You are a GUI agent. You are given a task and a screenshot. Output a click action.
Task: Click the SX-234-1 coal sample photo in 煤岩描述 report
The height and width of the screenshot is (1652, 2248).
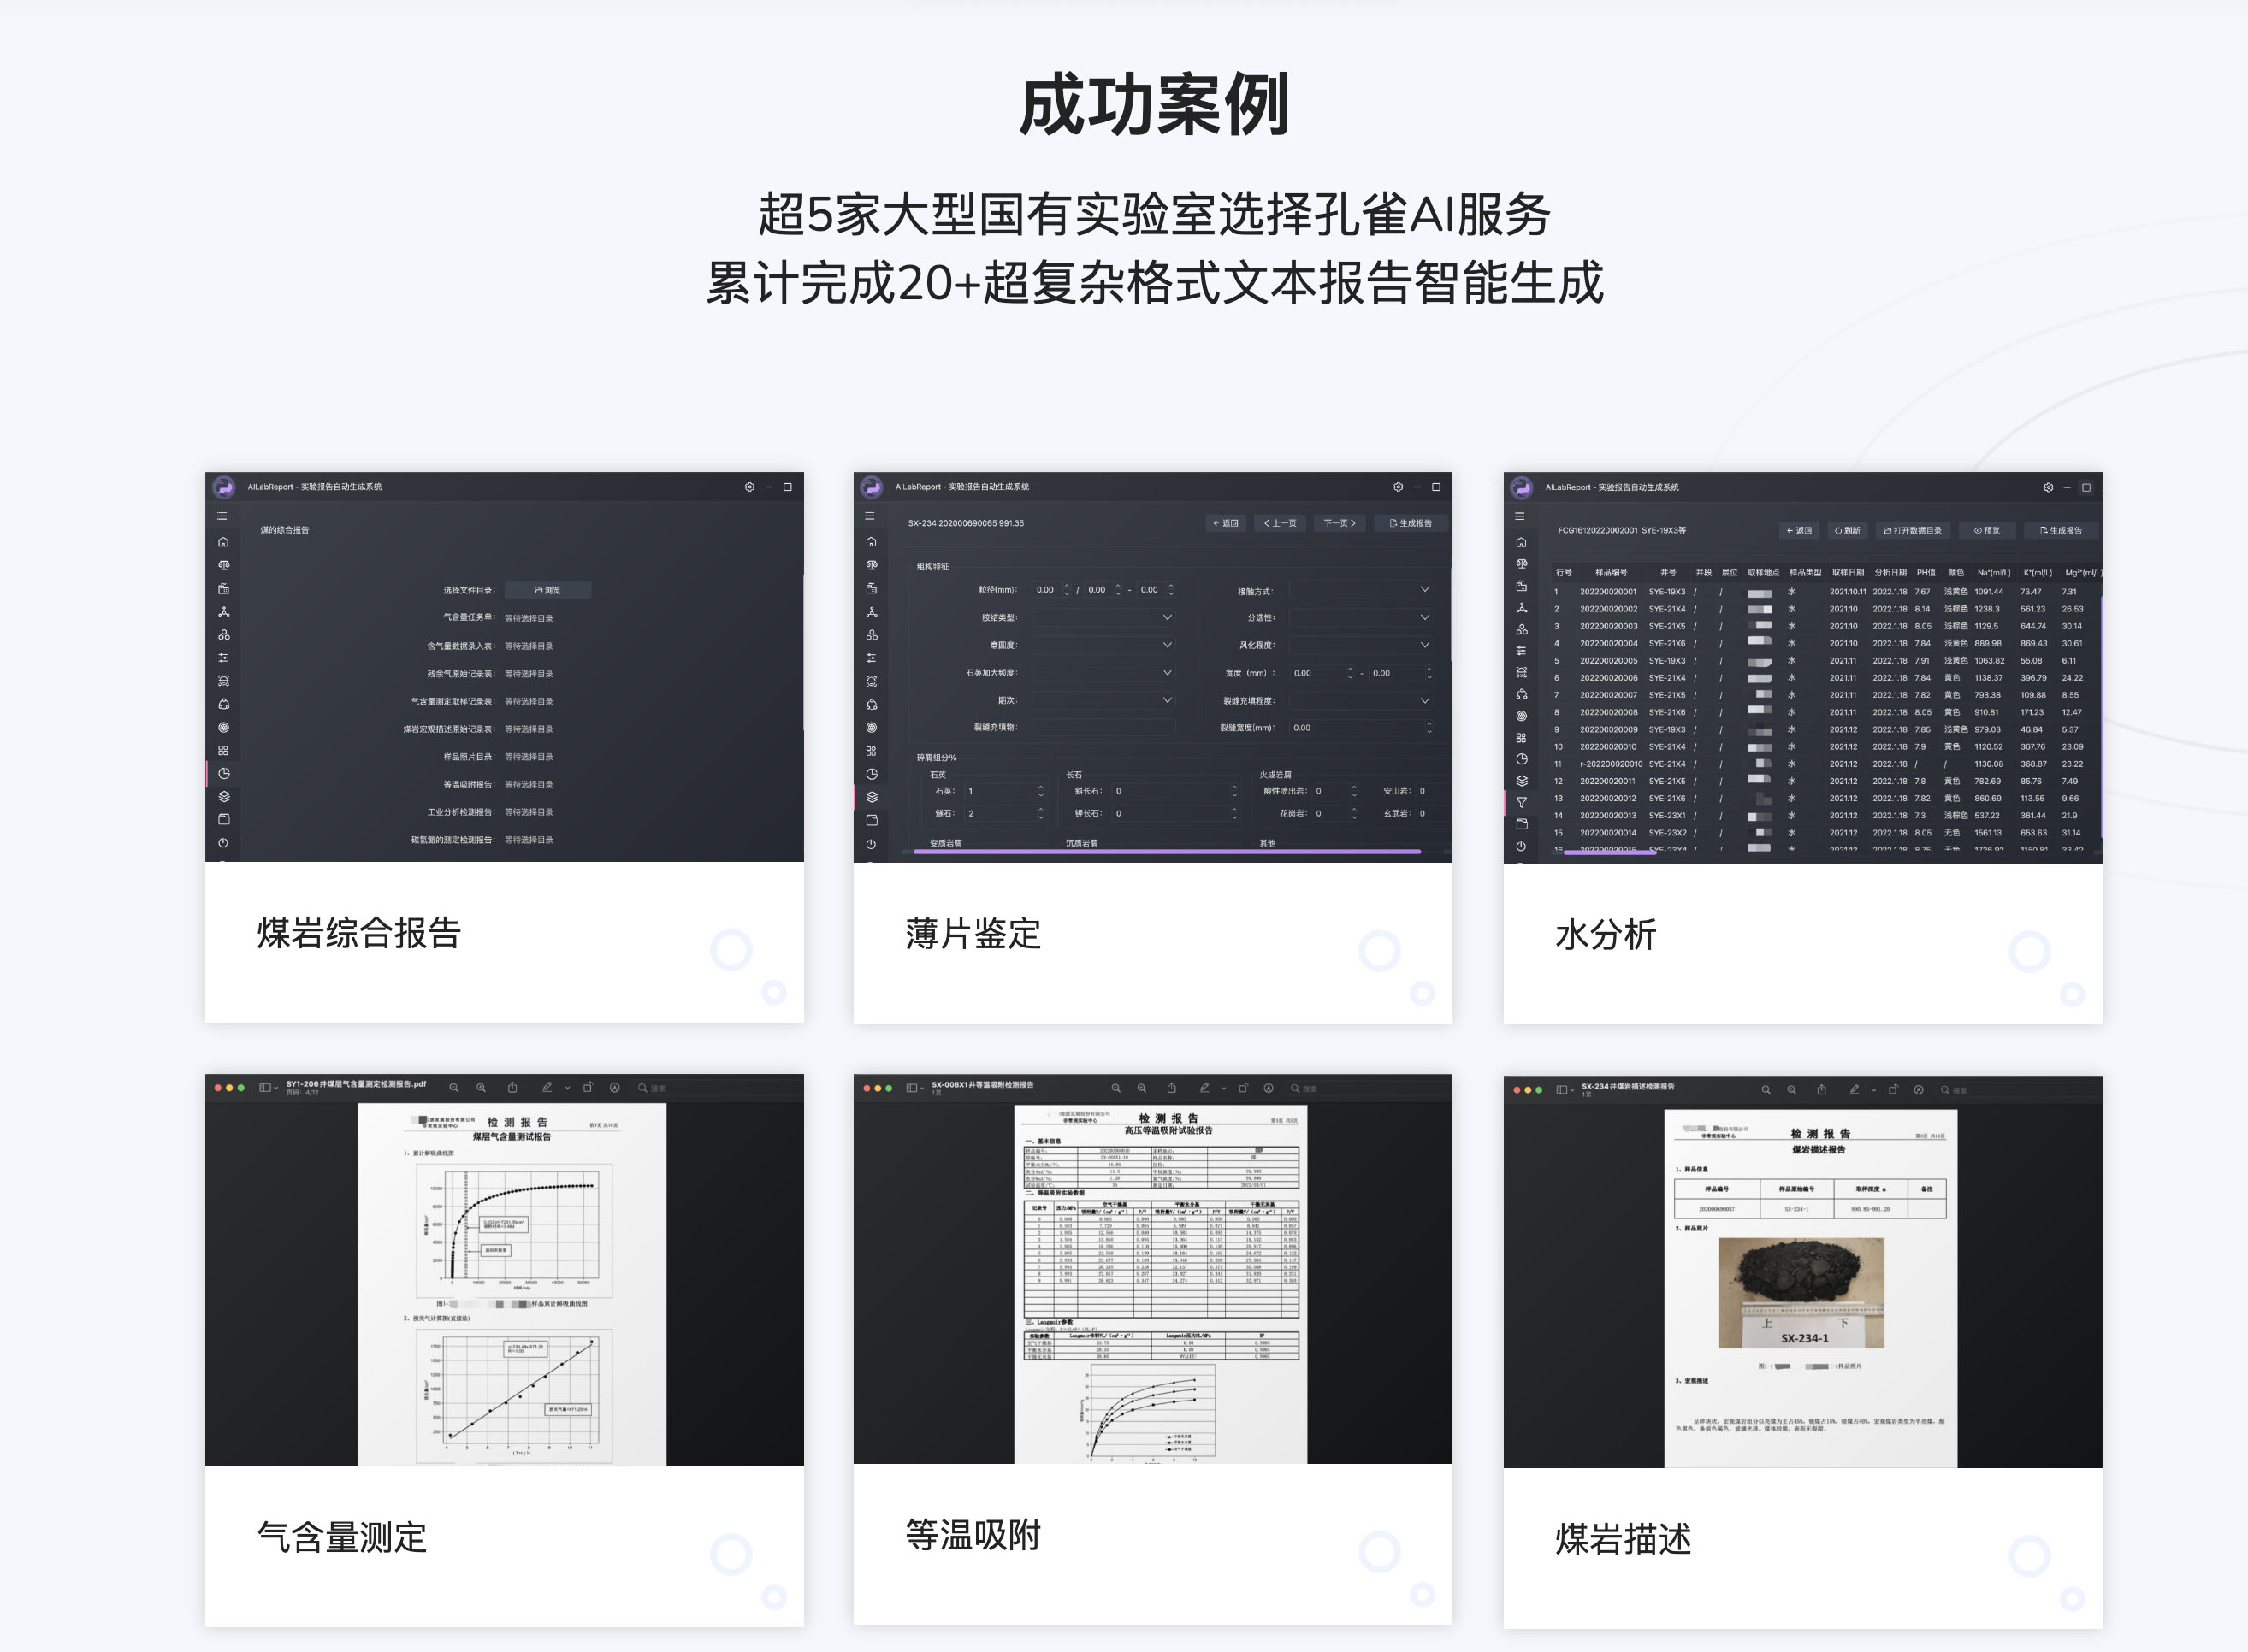tap(1801, 1293)
